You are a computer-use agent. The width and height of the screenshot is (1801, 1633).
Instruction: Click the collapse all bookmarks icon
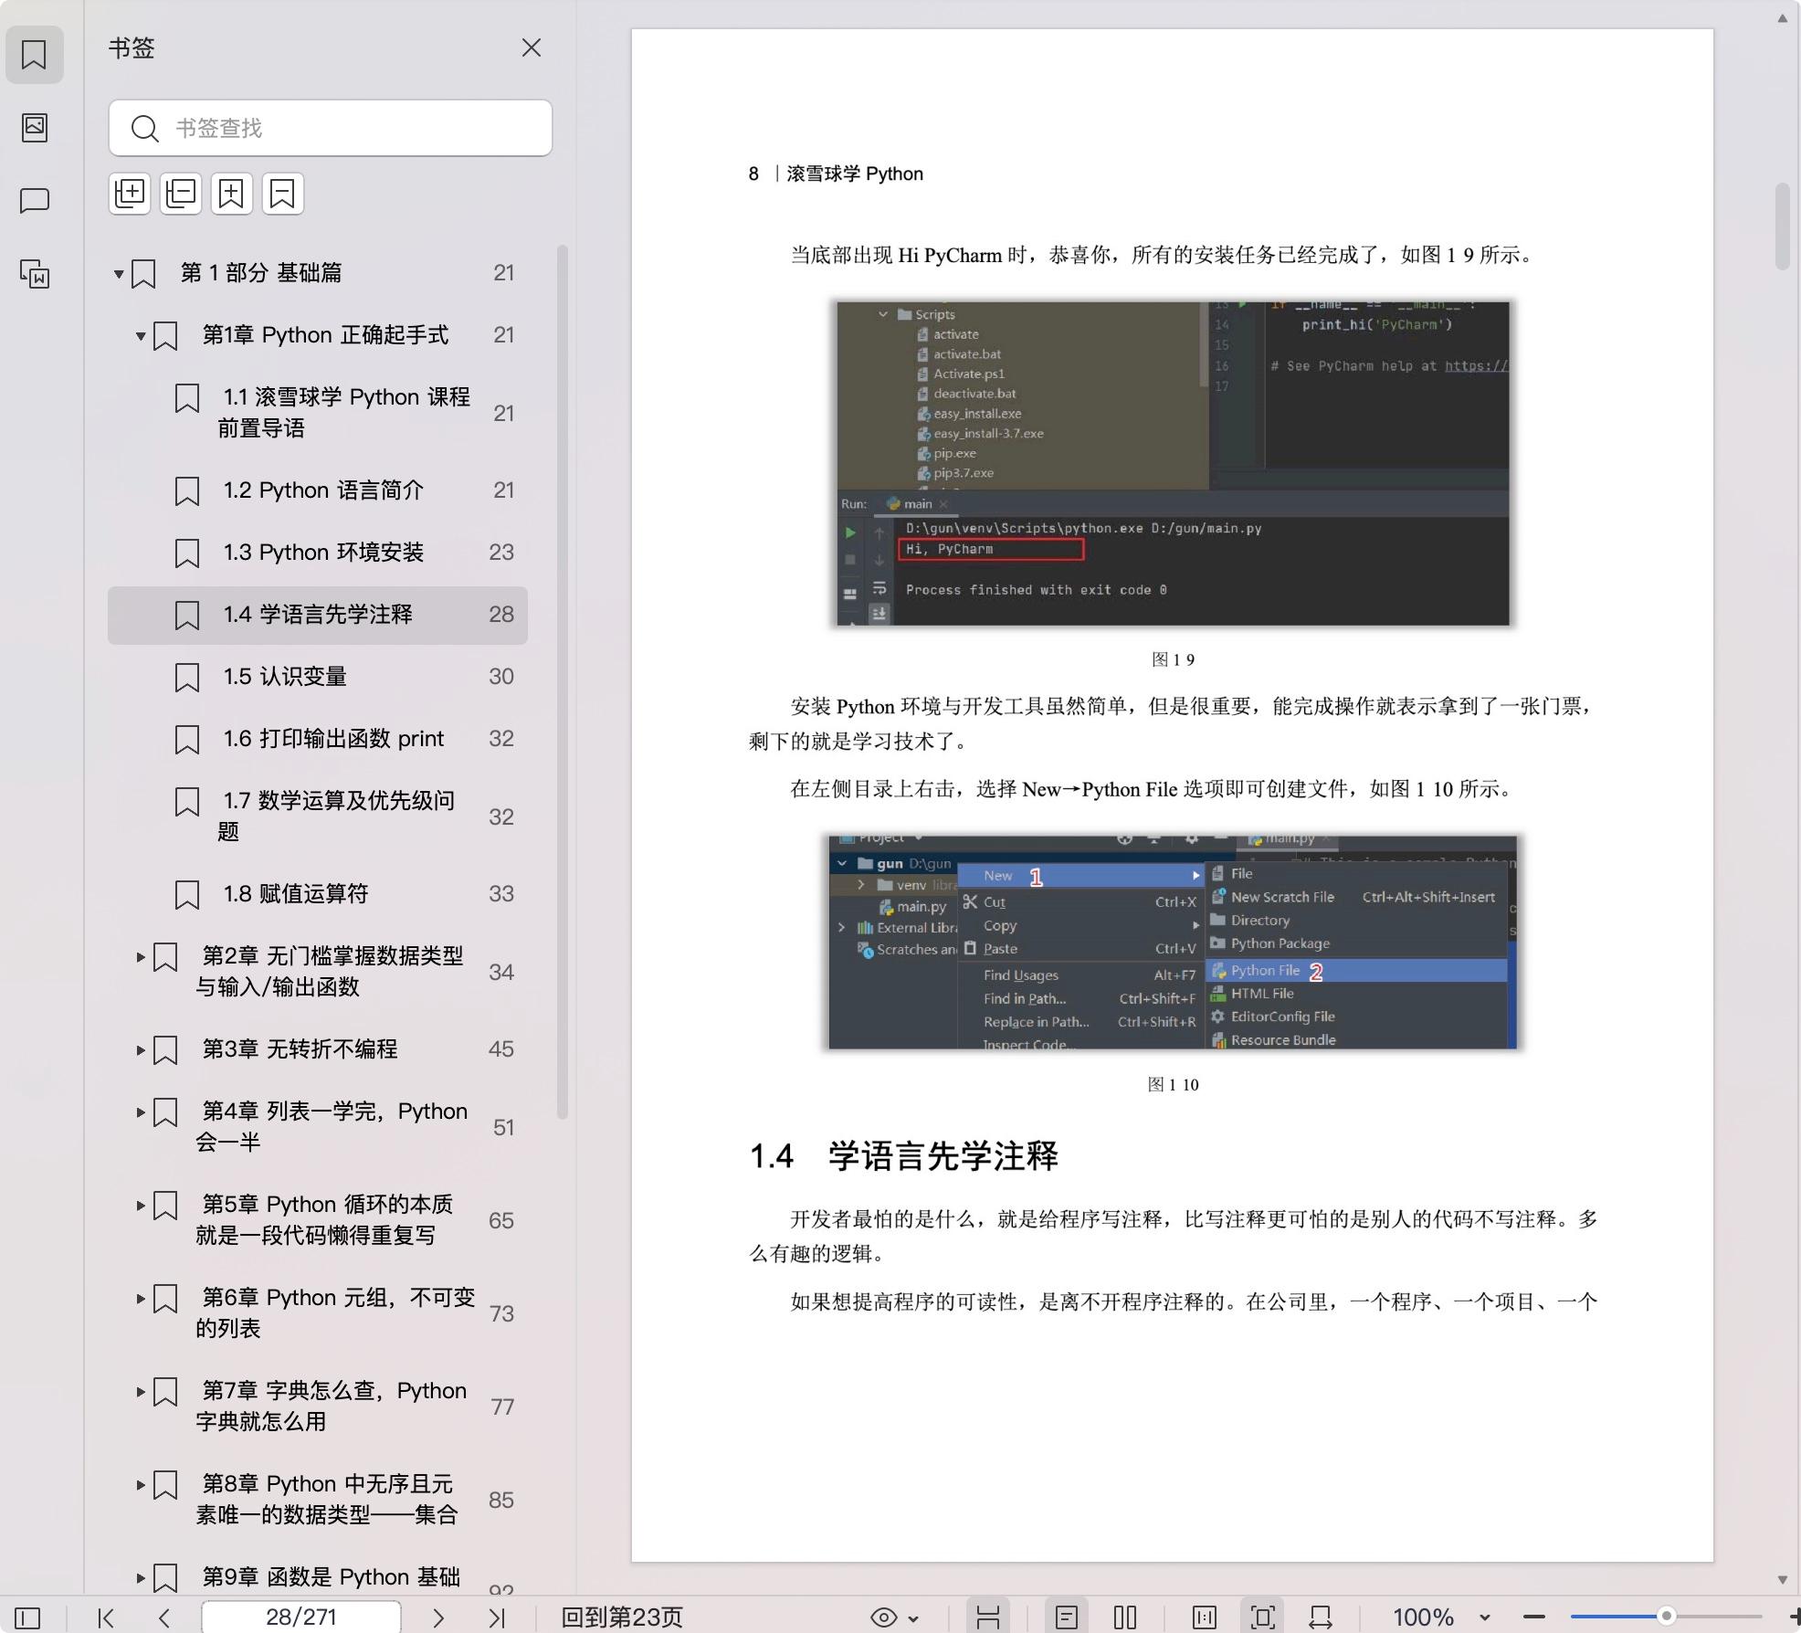pyautogui.click(x=181, y=194)
